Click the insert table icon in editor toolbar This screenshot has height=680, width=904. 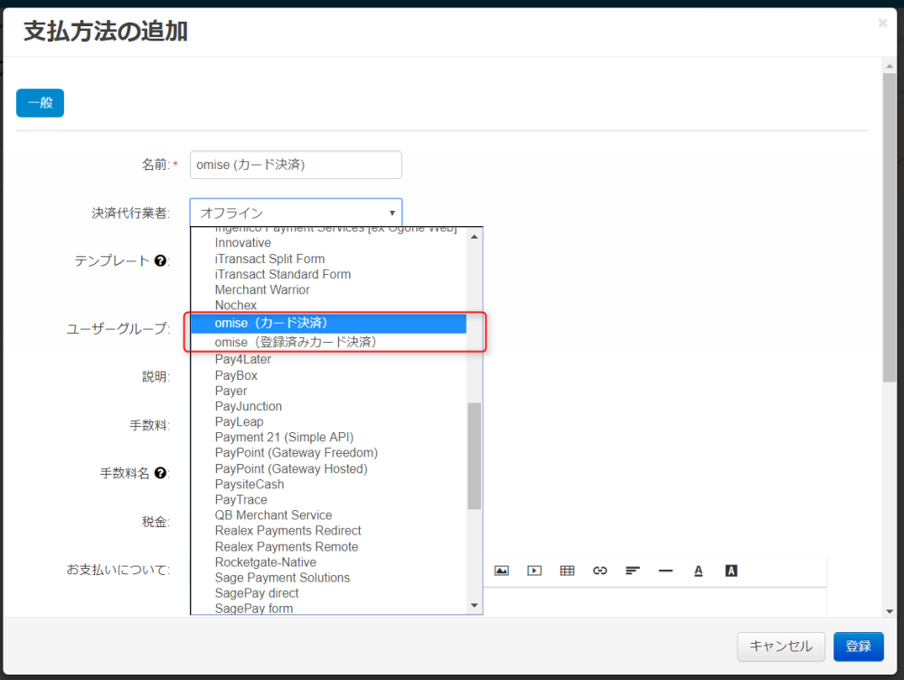pos(568,571)
